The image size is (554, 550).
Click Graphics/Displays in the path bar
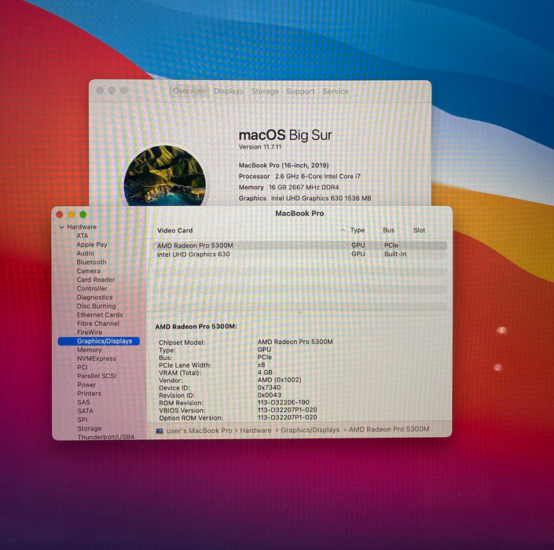pos(310,430)
